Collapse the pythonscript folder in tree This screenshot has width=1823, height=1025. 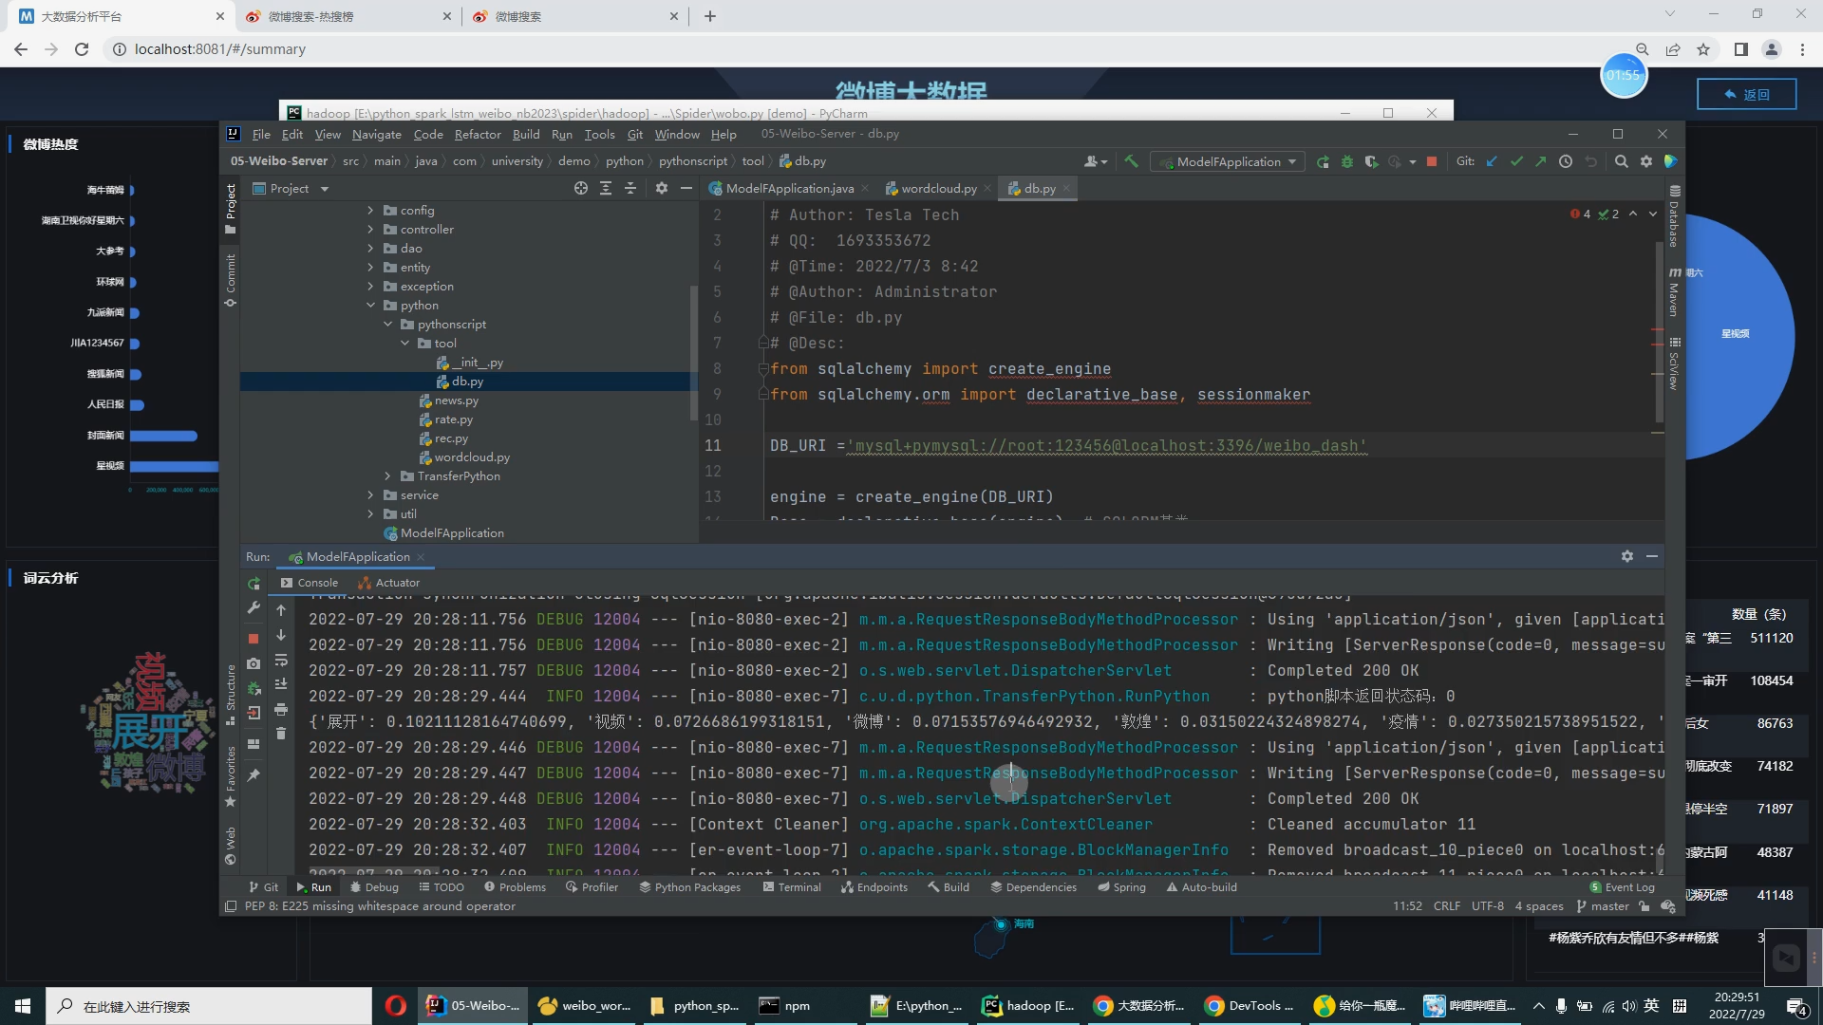click(x=387, y=324)
